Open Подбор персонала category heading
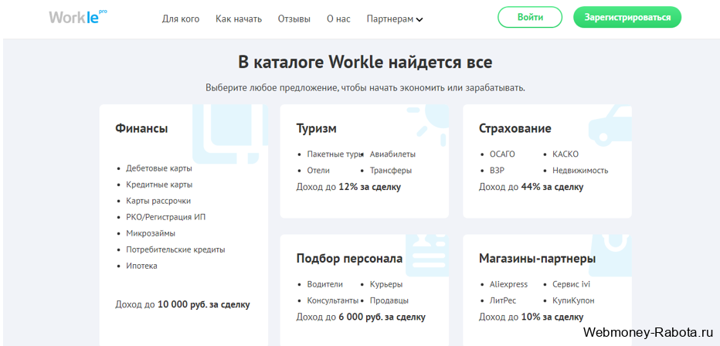 349,259
